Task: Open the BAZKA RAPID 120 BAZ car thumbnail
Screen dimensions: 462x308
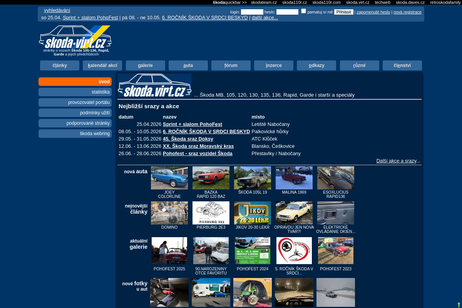Action: coord(211,178)
